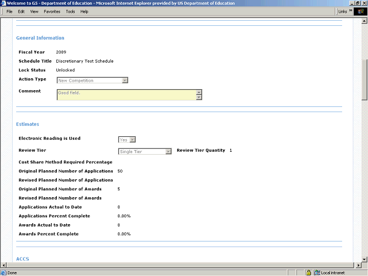This screenshot has height=276, width=368.
Task: Click the horizontal scrollbar left arrow
Action: pos(3,265)
